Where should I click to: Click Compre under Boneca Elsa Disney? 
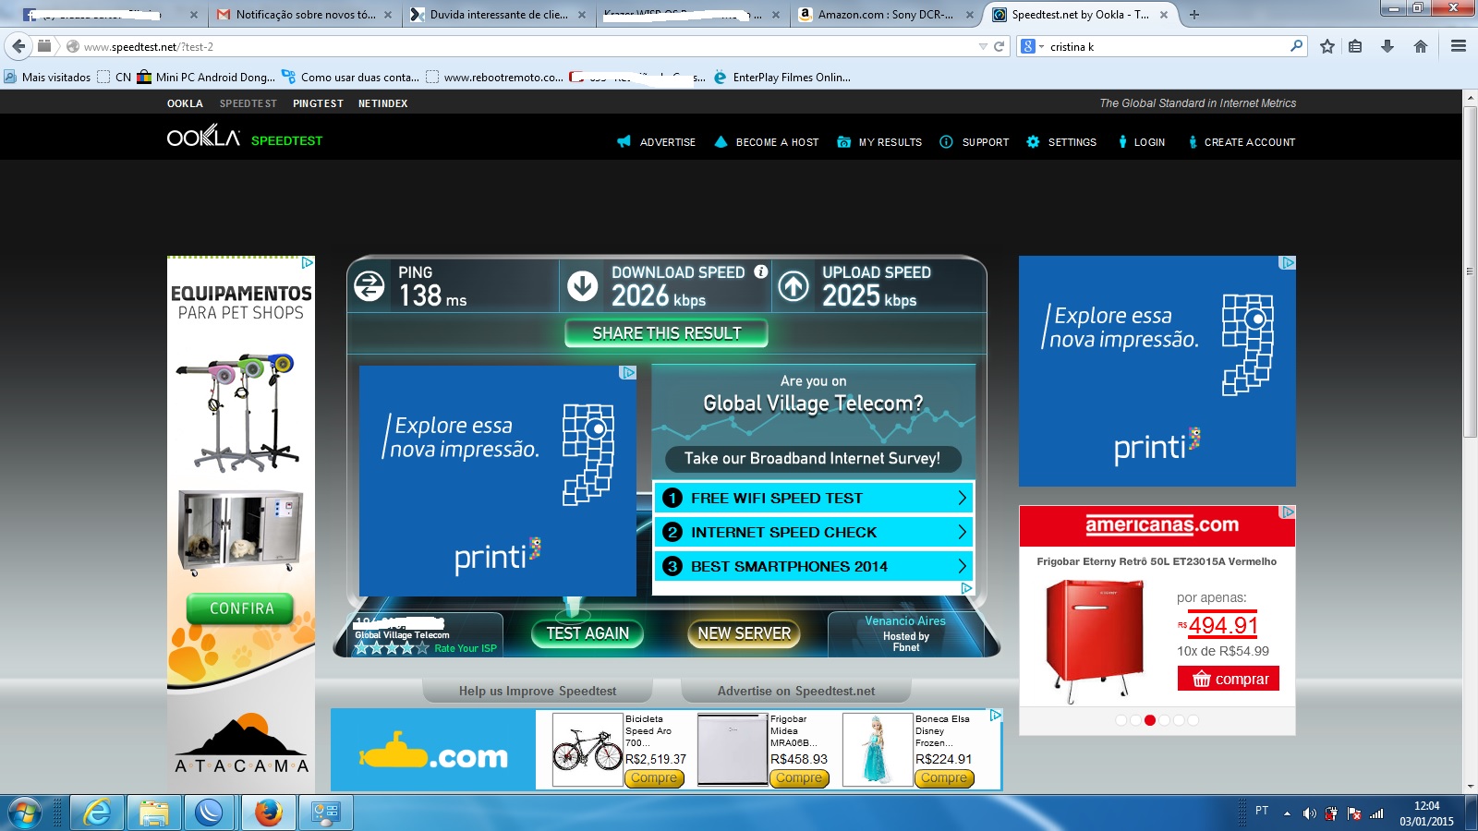point(944,778)
